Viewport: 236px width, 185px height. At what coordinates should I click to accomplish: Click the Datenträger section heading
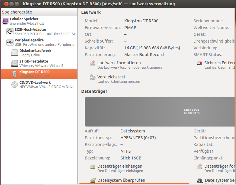(94, 91)
